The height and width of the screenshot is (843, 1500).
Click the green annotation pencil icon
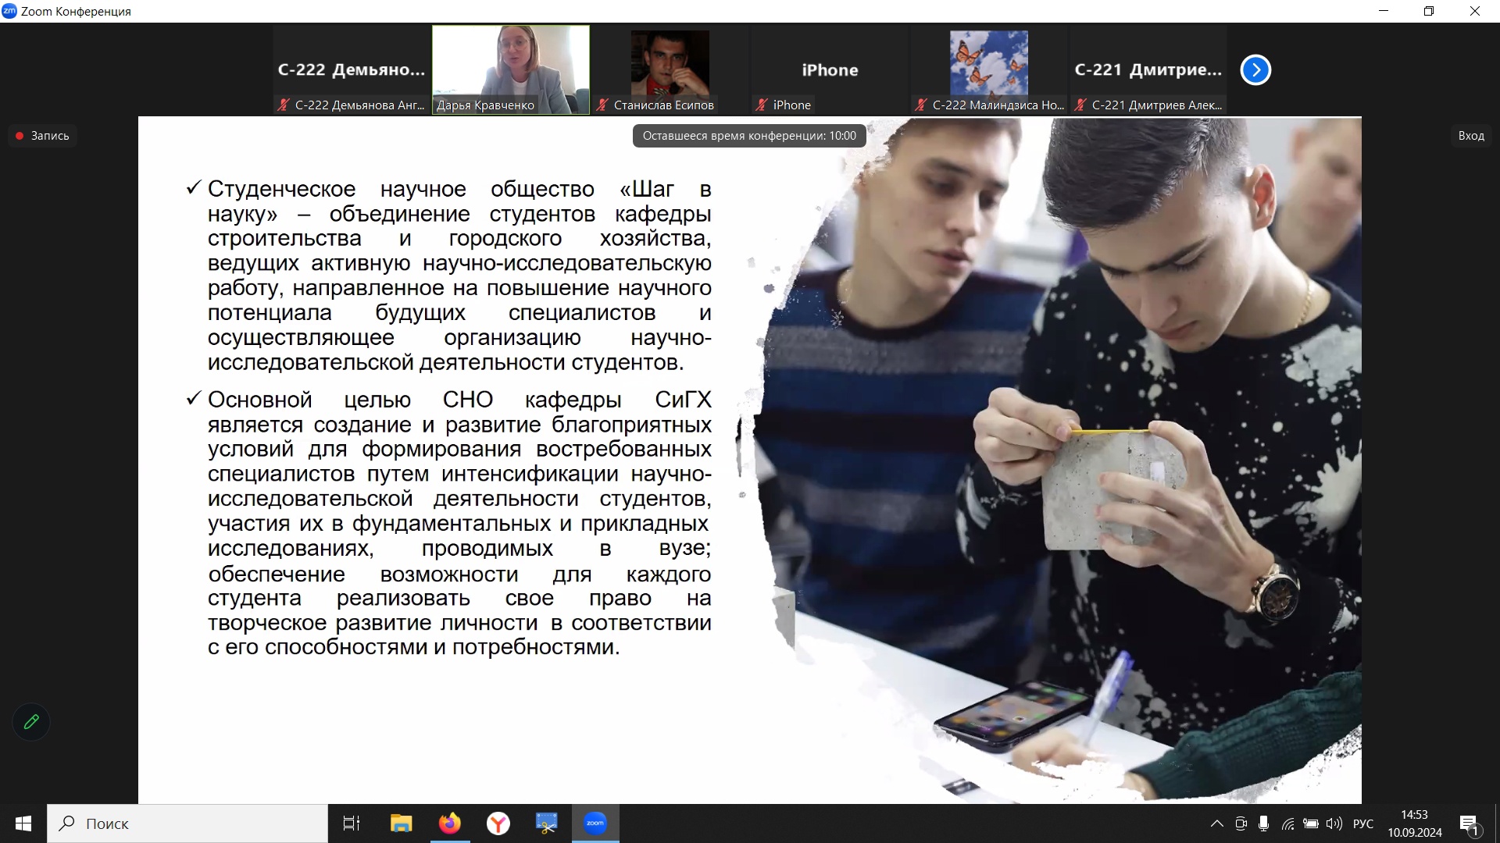(31, 722)
